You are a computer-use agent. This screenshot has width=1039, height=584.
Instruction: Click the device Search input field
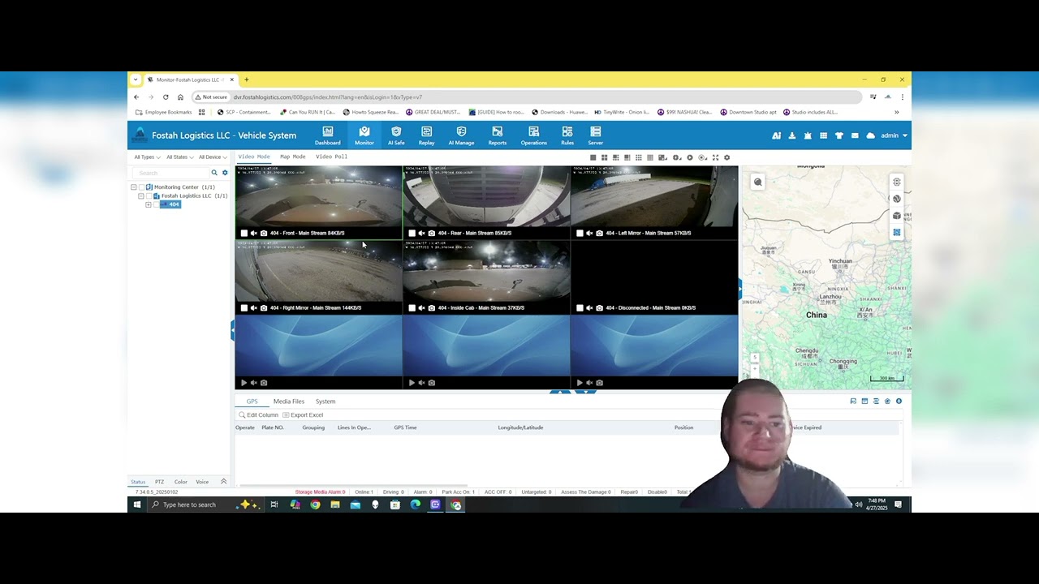171,173
